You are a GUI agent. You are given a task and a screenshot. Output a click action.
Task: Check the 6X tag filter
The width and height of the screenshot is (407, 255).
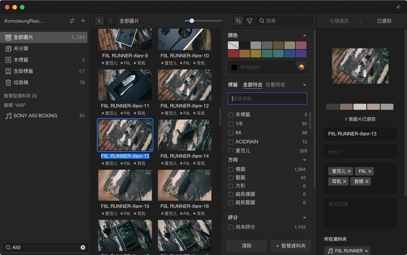point(231,133)
